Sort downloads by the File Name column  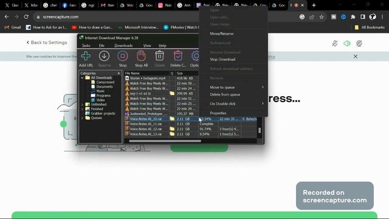(146, 73)
